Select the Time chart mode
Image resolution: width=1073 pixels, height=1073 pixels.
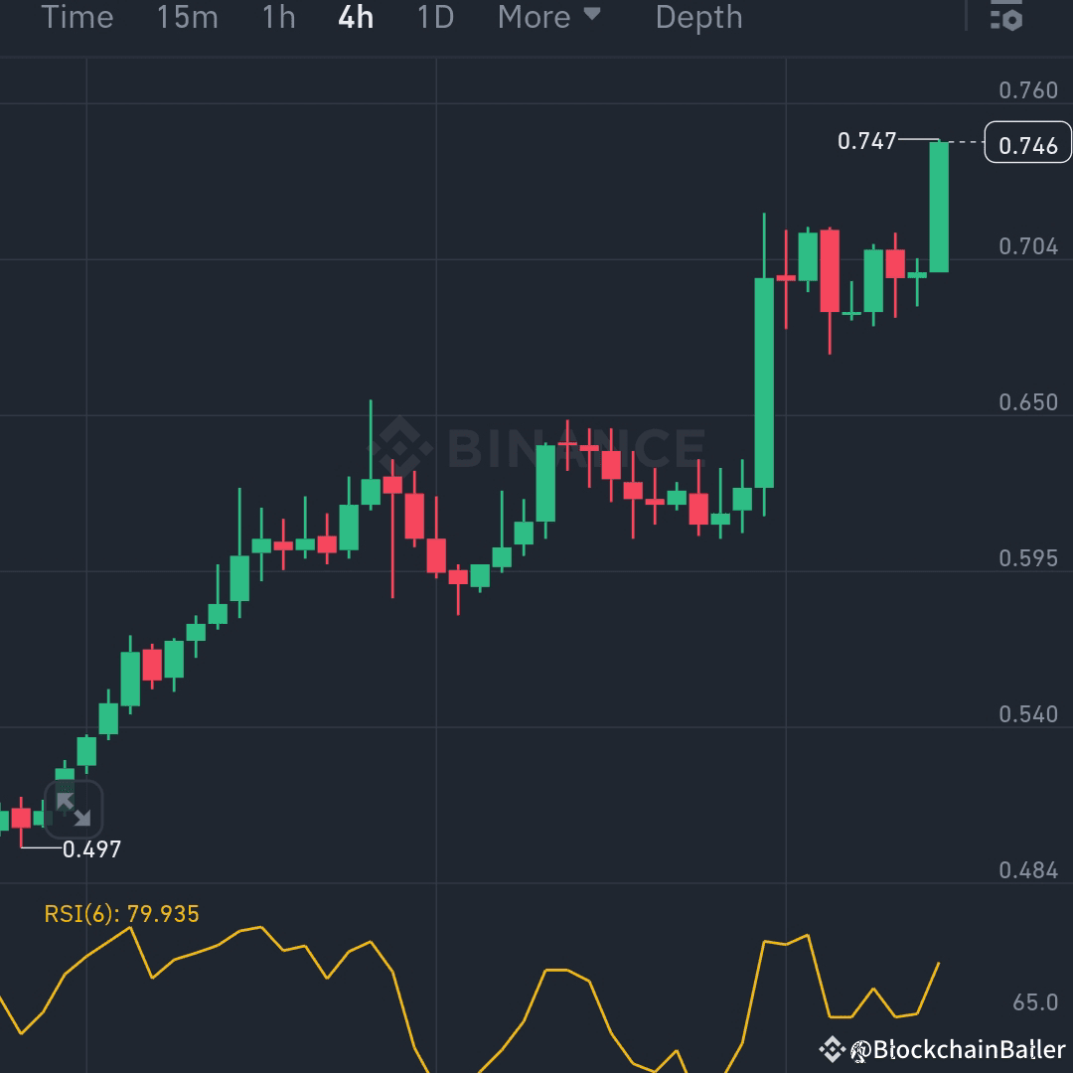[77, 17]
